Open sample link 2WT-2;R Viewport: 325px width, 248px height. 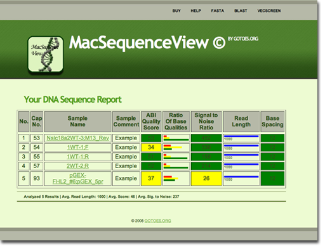point(77,166)
